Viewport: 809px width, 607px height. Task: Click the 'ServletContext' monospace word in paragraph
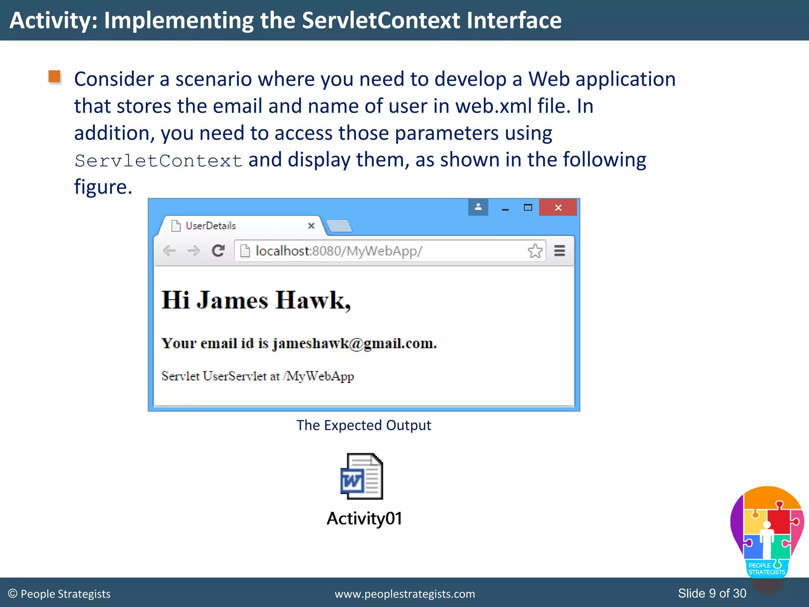158,161
